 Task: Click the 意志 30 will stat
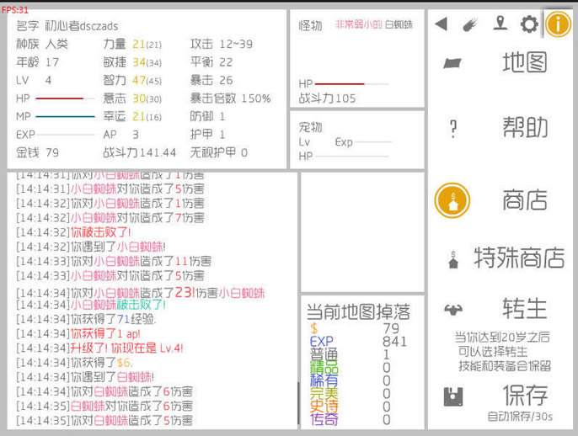coord(132,98)
